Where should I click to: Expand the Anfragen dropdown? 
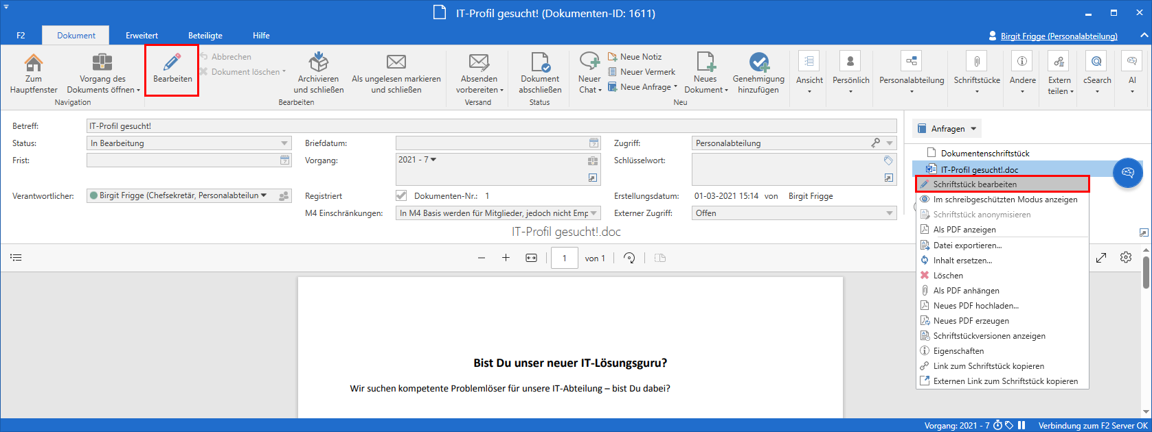[x=947, y=129]
